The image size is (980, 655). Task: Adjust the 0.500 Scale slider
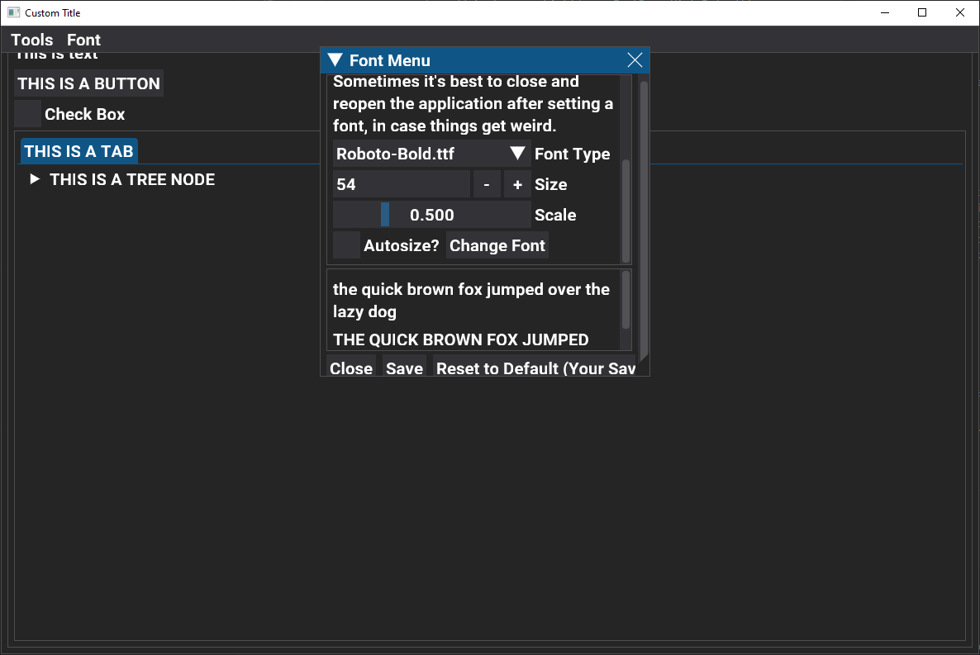[x=432, y=214]
